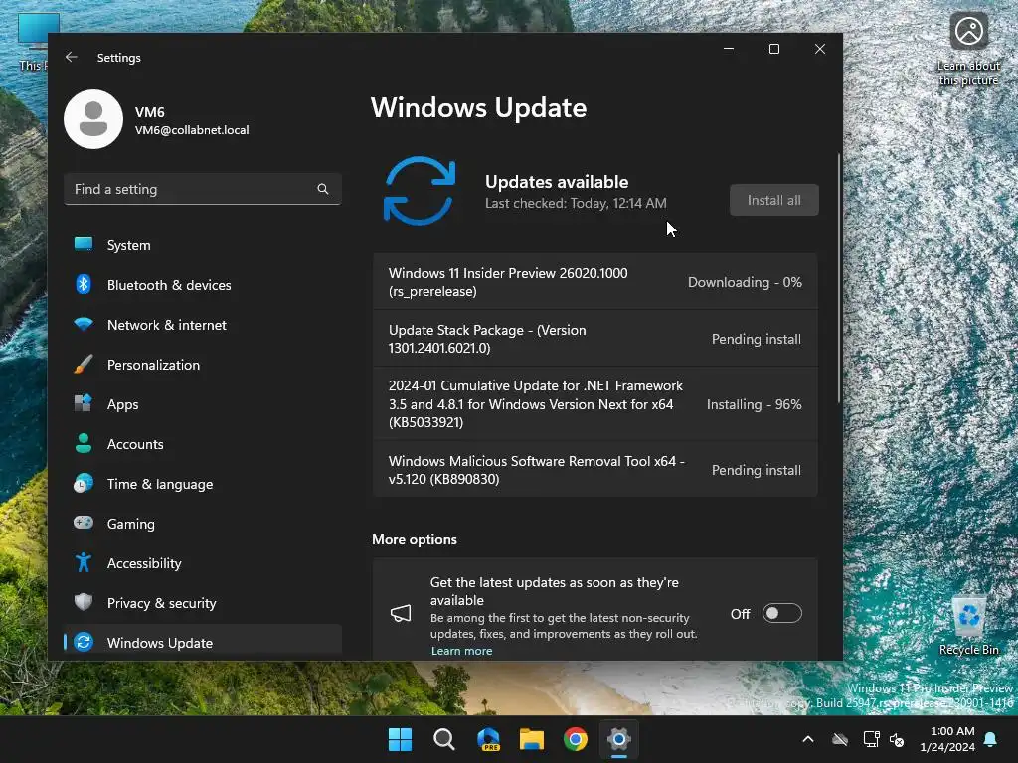Click the Installing - 96% status text
This screenshot has width=1018, height=763.
point(754,404)
